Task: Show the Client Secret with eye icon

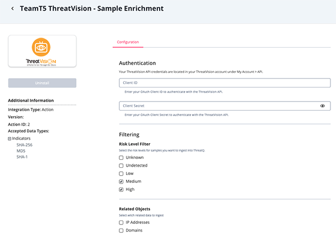Action: click(323, 105)
